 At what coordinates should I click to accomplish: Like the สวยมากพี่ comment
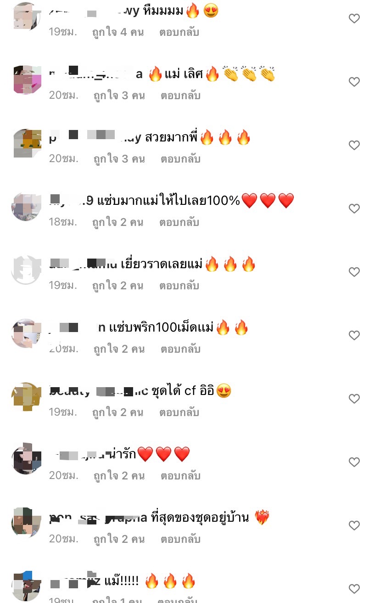coord(354,146)
